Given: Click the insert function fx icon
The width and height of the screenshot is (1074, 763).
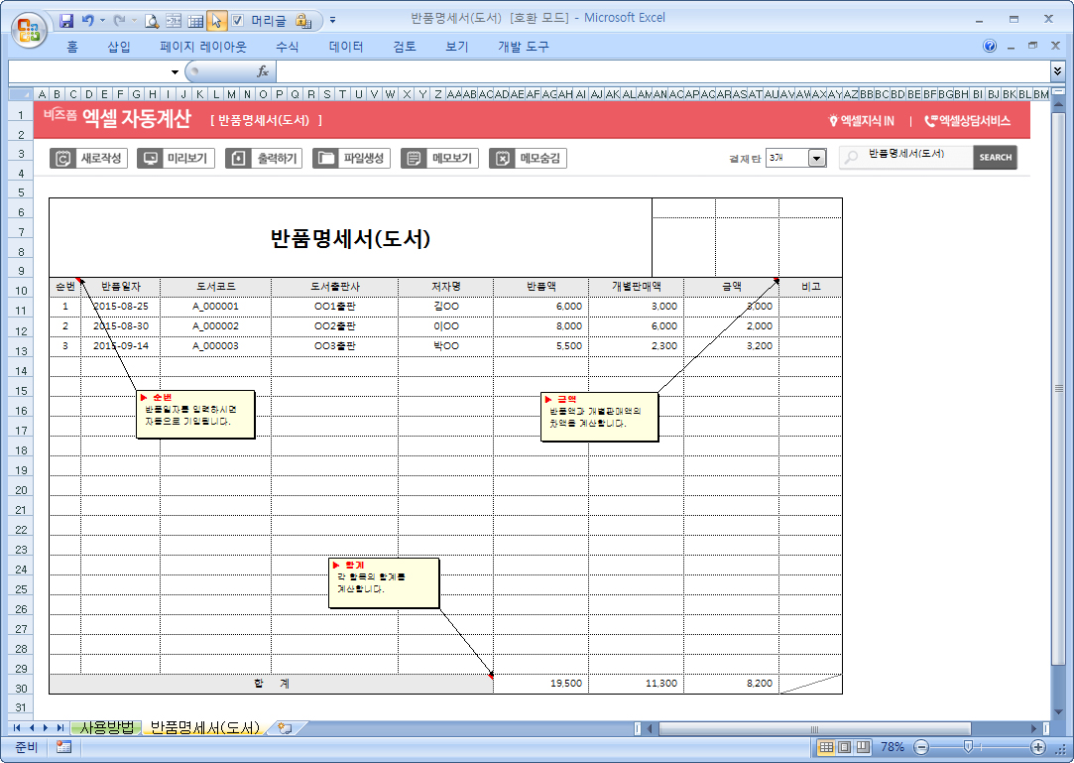Looking at the screenshot, I should pyautogui.click(x=263, y=71).
